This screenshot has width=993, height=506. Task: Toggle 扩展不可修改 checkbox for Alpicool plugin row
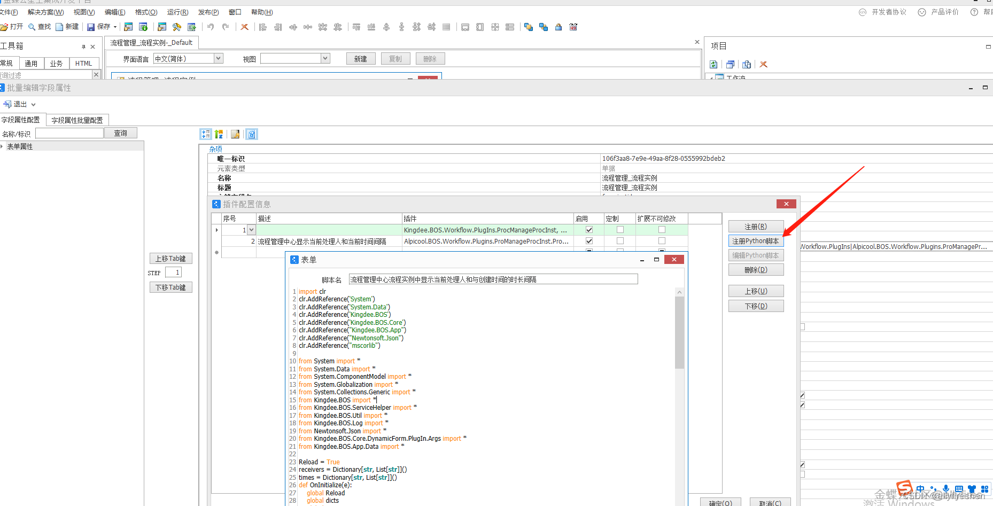click(662, 241)
